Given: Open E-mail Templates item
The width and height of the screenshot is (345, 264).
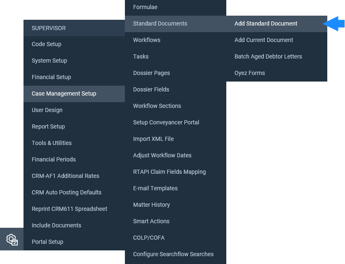Looking at the screenshot, I should click(175, 188).
